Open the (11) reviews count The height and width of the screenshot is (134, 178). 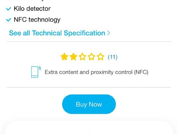[113, 57]
